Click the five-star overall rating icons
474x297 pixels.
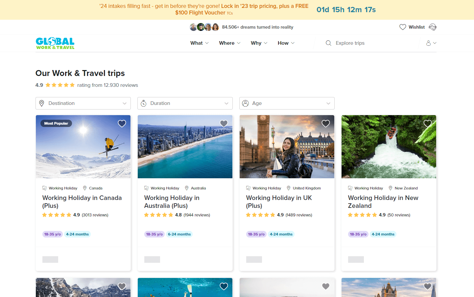pos(60,85)
